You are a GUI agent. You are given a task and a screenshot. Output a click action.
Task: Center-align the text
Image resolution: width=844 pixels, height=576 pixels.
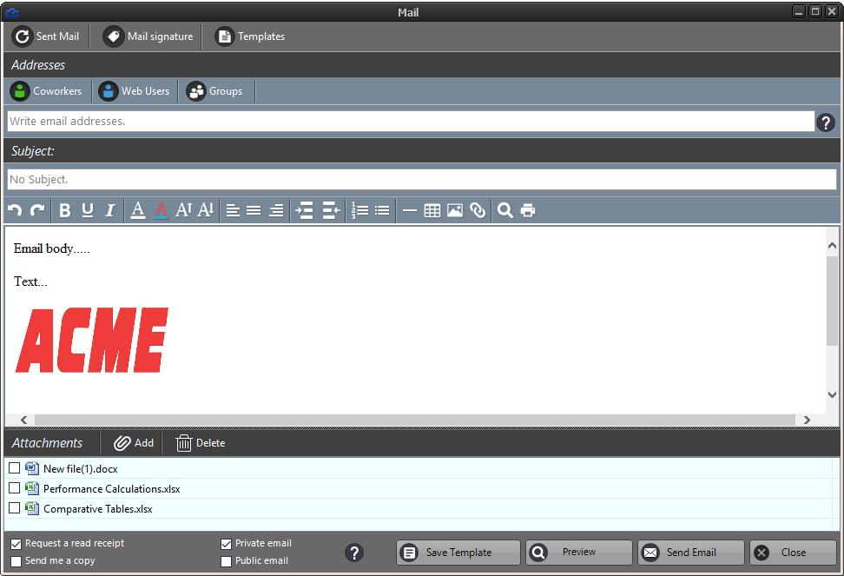pos(254,210)
